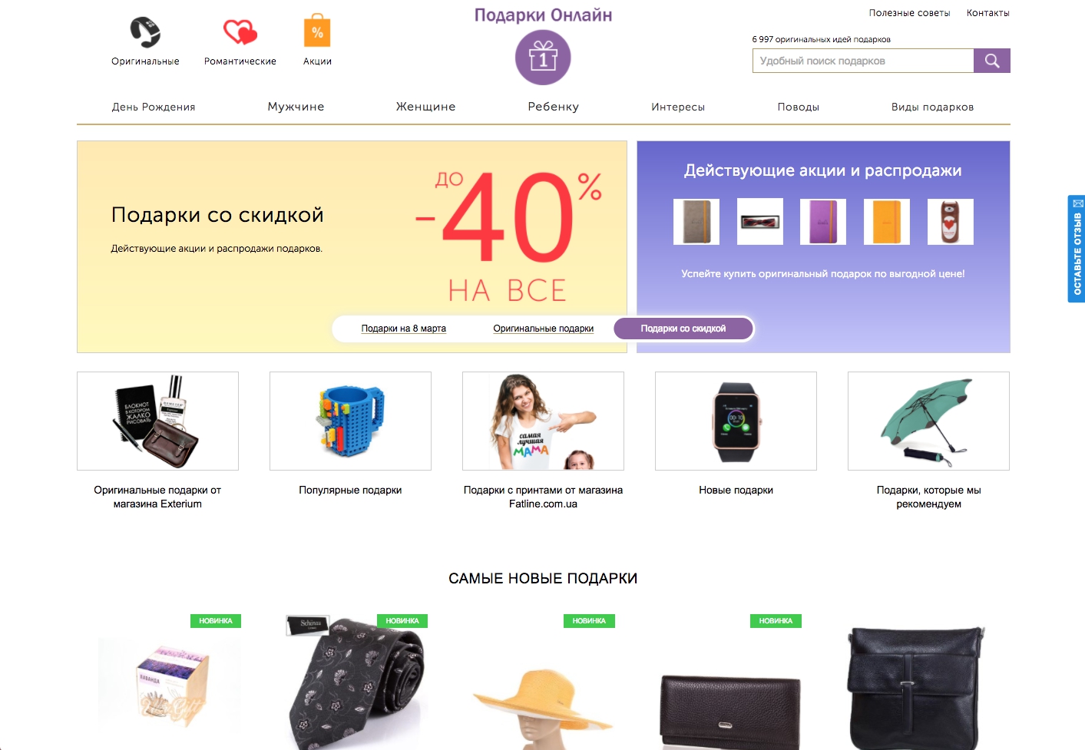Click the Акции percent bag icon
This screenshot has height=750, width=1085.
pos(317,31)
